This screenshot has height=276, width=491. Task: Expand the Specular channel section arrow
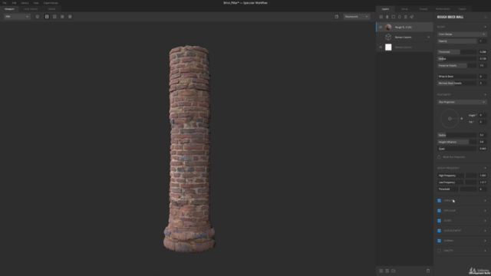(x=485, y=211)
